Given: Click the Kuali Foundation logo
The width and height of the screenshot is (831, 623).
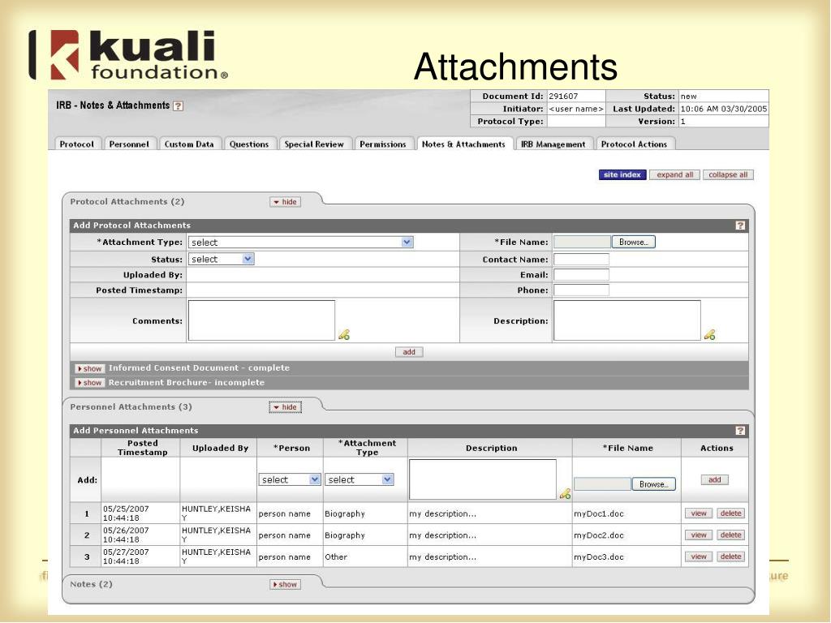Looking at the screenshot, I should pyautogui.click(x=127, y=54).
